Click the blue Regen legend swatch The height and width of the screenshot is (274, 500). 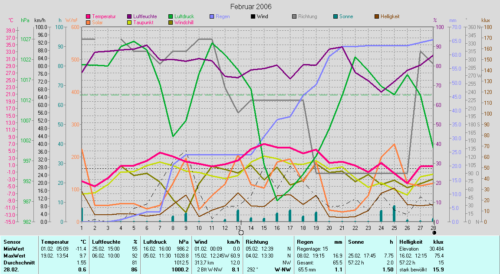tap(212, 16)
